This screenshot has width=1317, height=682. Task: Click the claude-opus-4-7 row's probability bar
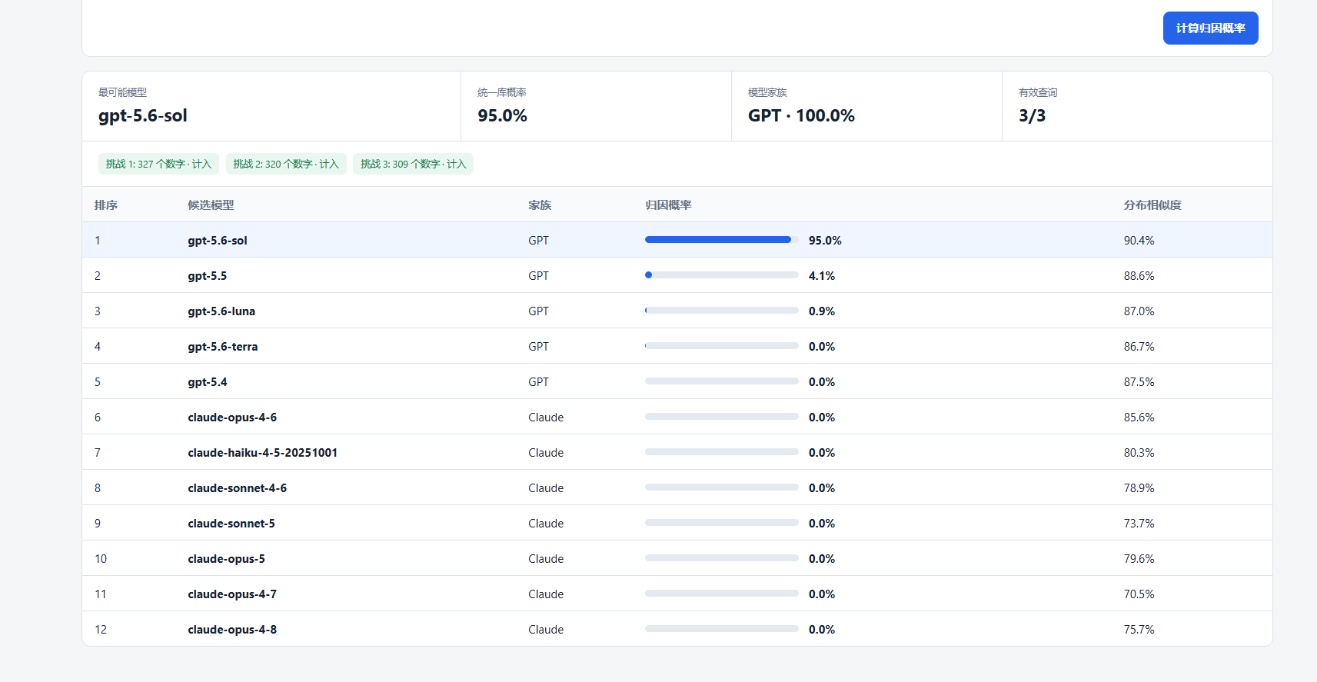[722, 594]
